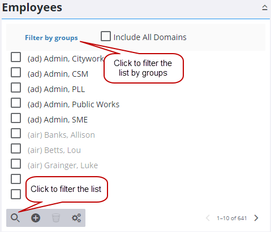Screen dimensions: 271x232
Task: Check (ad) Admin, Public Works box
Action: [x=16, y=103]
